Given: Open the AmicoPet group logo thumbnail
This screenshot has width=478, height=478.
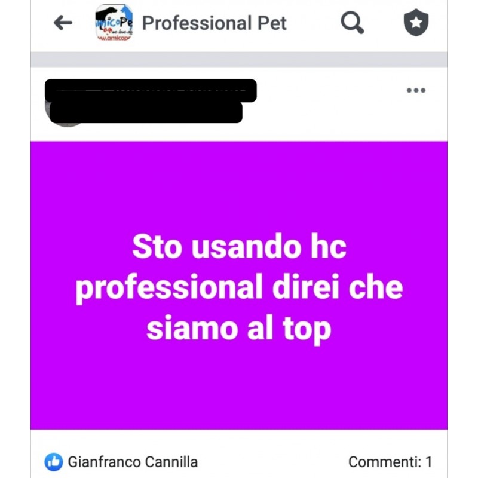Looking at the screenshot, I should (114, 23).
